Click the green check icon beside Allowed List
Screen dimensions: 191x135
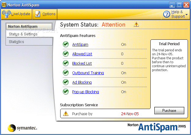tap(66, 54)
